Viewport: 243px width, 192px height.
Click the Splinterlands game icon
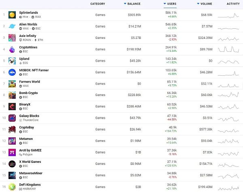[x=12, y=15]
